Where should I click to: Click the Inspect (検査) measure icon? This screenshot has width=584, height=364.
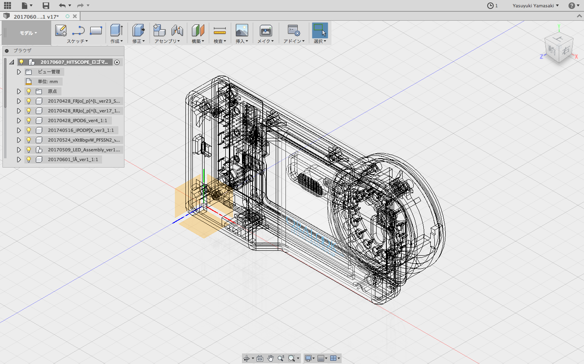(x=220, y=31)
